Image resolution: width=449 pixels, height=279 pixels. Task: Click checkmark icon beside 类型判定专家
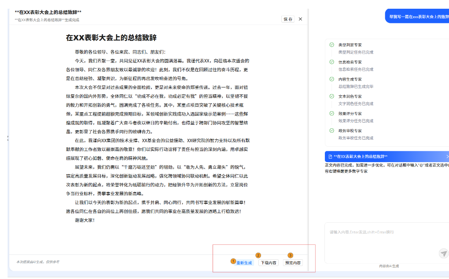point(331,45)
